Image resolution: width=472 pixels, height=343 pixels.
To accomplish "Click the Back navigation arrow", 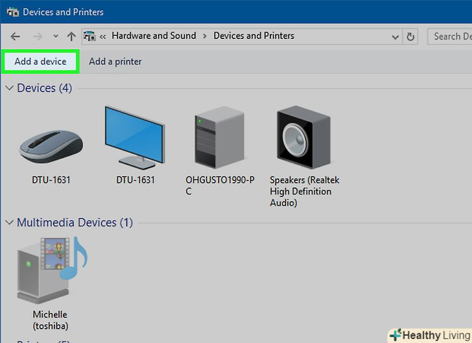I will pos(15,37).
